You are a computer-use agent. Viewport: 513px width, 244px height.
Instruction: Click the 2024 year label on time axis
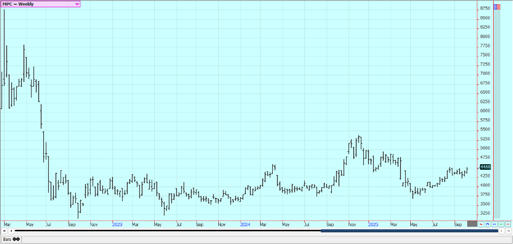[245, 224]
